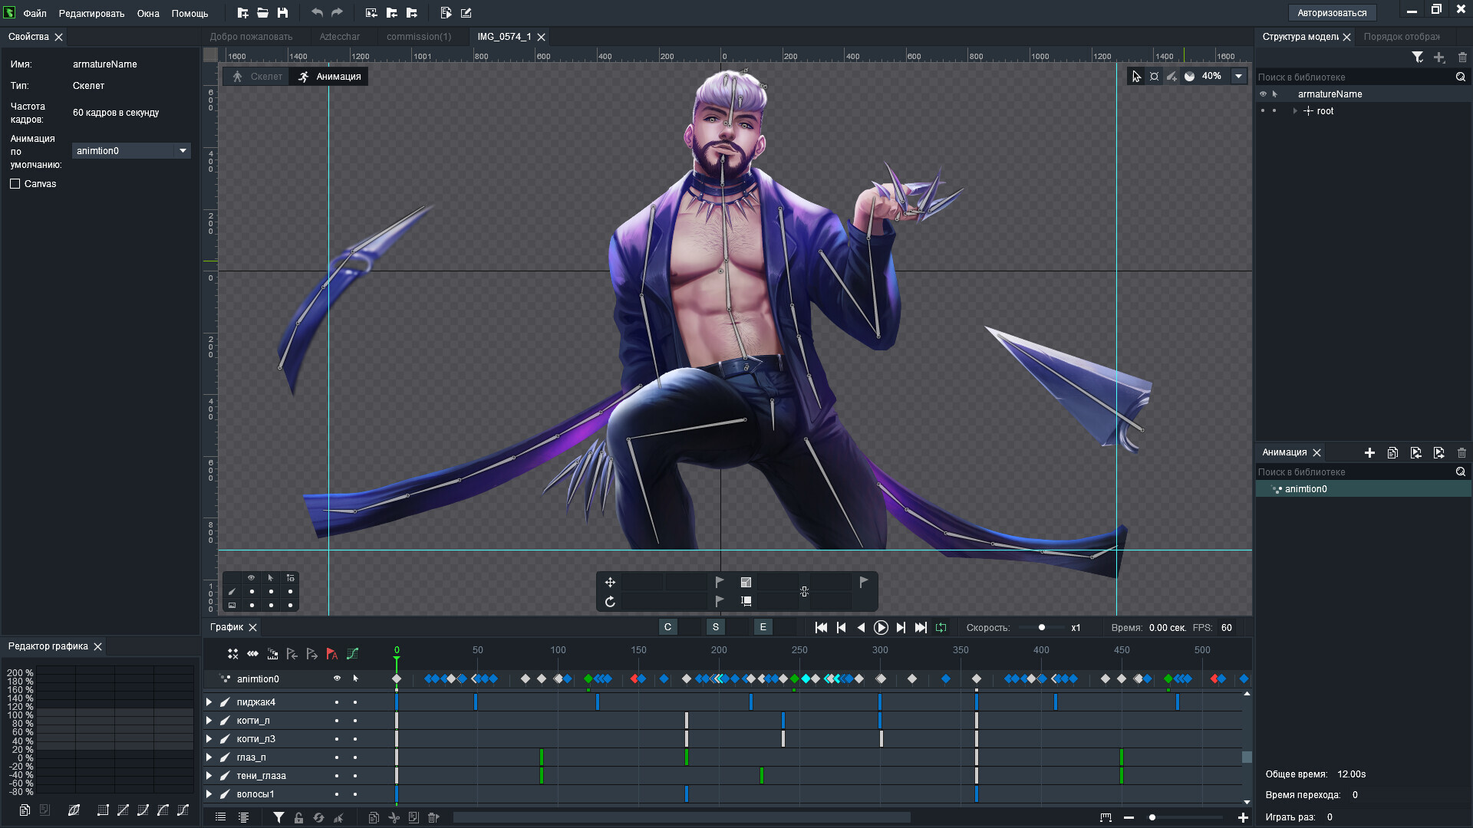Open the Редактировать menu
This screenshot has width=1473, height=828.
tap(91, 13)
